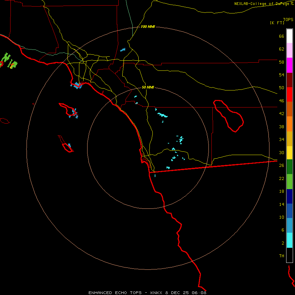Click the "TH" threshold legend label
The image size is (295, 295).
282,256
